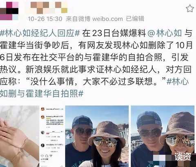Viewport: 196px width, 167px height.
Task: Tap the heart like icon in Instagram screenshot
Action: [42, 156]
